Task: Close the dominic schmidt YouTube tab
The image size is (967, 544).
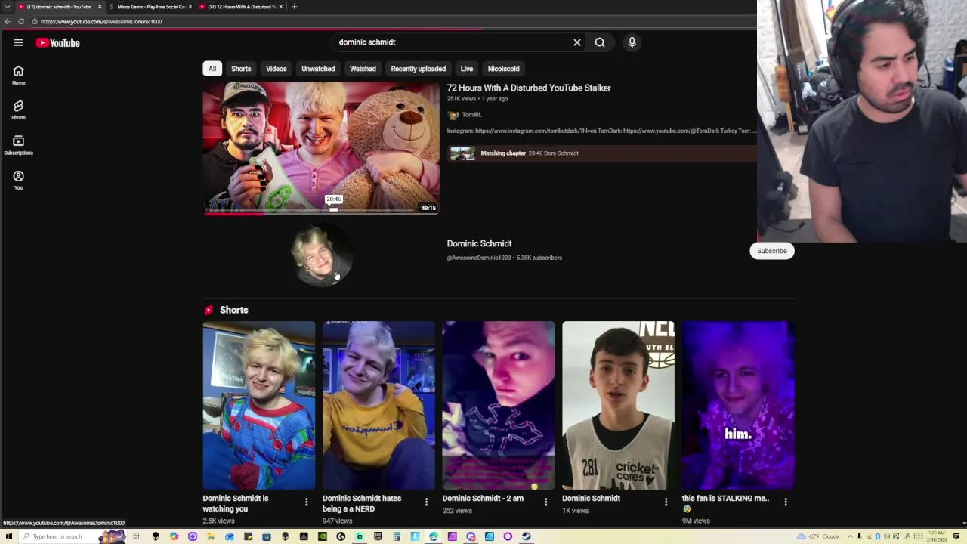Action: pyautogui.click(x=100, y=7)
